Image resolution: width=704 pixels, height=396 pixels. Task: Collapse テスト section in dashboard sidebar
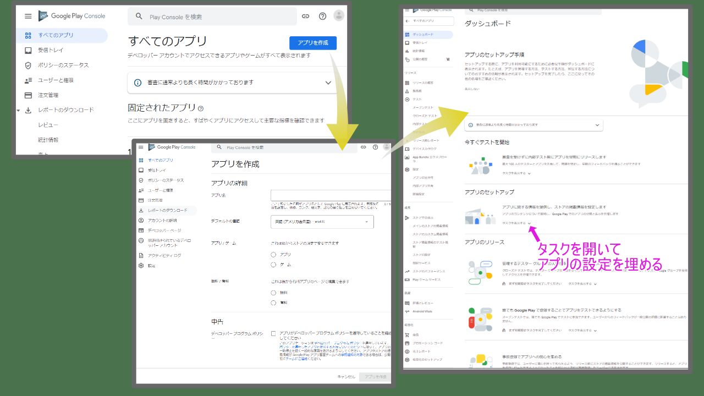point(407,99)
